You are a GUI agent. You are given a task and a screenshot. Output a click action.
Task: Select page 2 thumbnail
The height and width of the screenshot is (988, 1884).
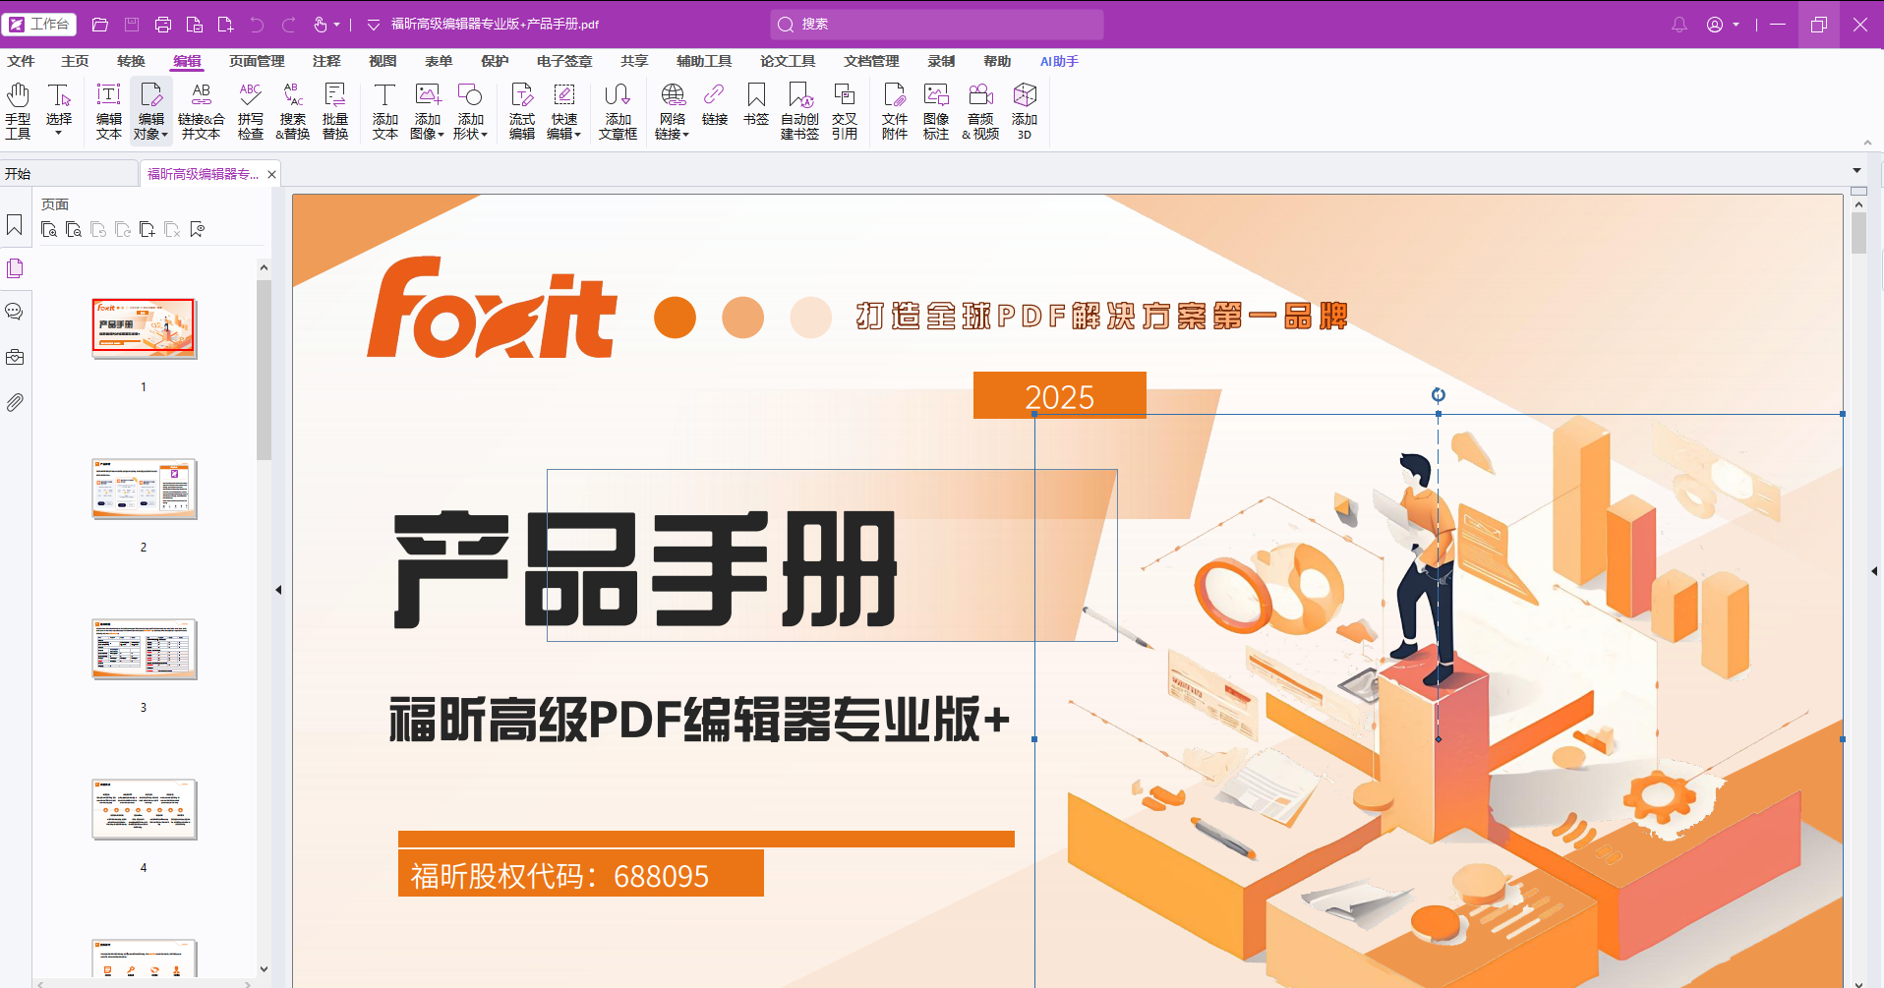[x=145, y=489]
